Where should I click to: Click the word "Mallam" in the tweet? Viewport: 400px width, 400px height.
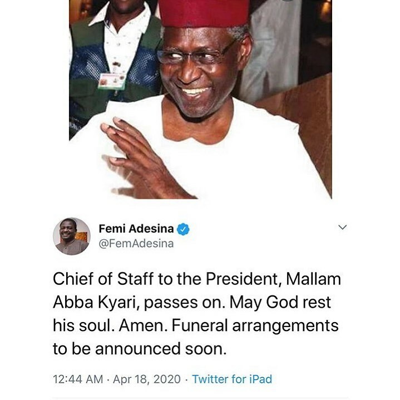tap(313, 279)
